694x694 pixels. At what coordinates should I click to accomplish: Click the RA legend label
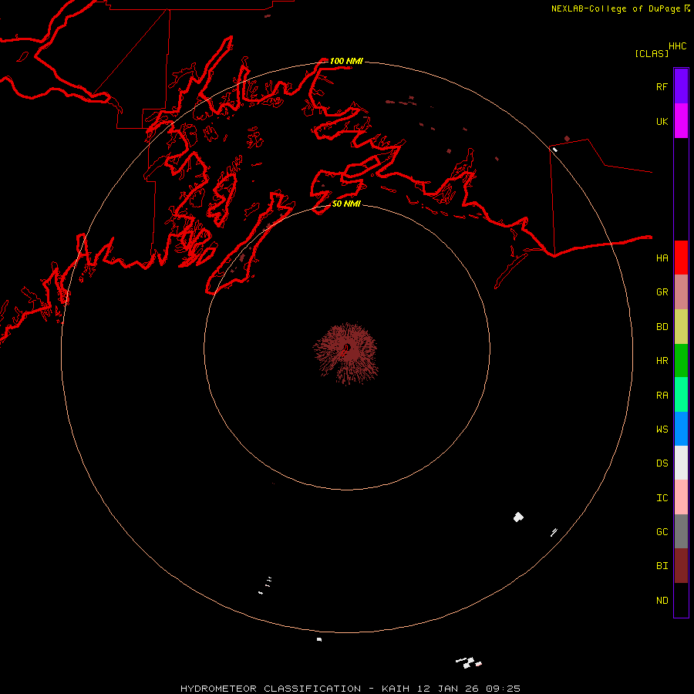662,395
